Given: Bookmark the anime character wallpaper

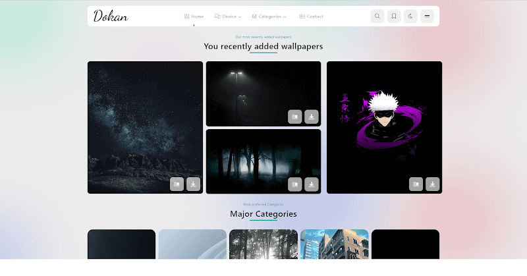Looking at the screenshot, I should click(416, 184).
